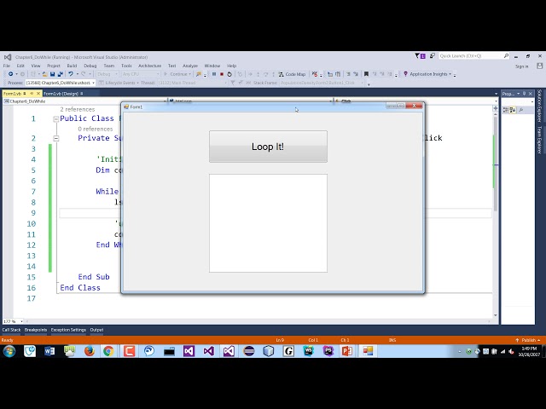Image resolution: width=546 pixels, height=409 pixels.
Task: Click the bookmark toggle icon
Action: [x=366, y=74]
